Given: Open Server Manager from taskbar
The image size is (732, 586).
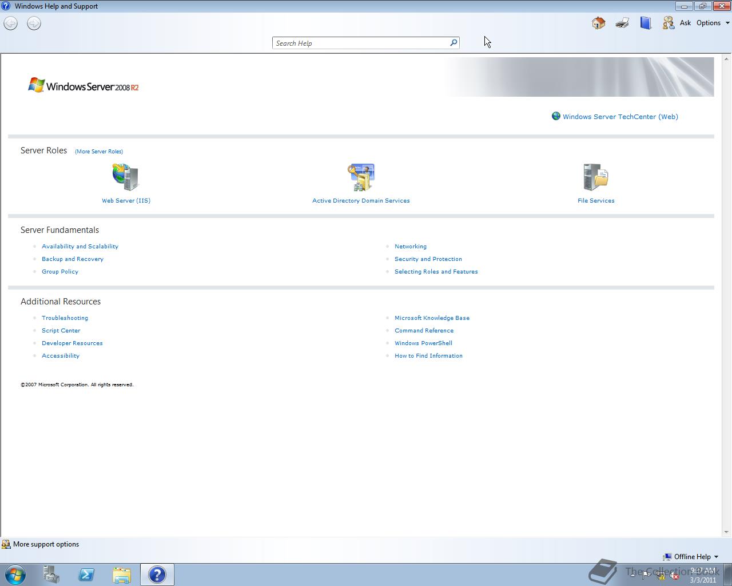Looking at the screenshot, I should pos(51,575).
